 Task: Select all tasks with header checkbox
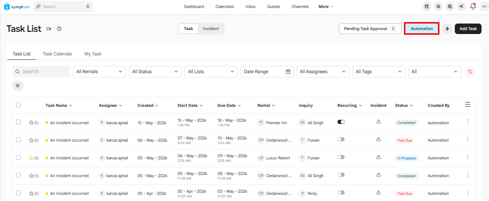[18, 105]
